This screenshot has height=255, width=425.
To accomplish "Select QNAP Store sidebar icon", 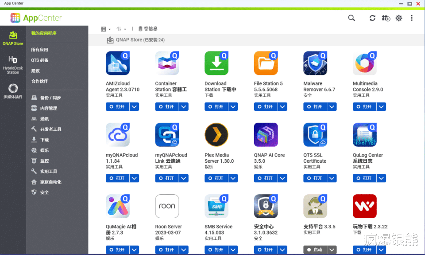I will point(13,38).
